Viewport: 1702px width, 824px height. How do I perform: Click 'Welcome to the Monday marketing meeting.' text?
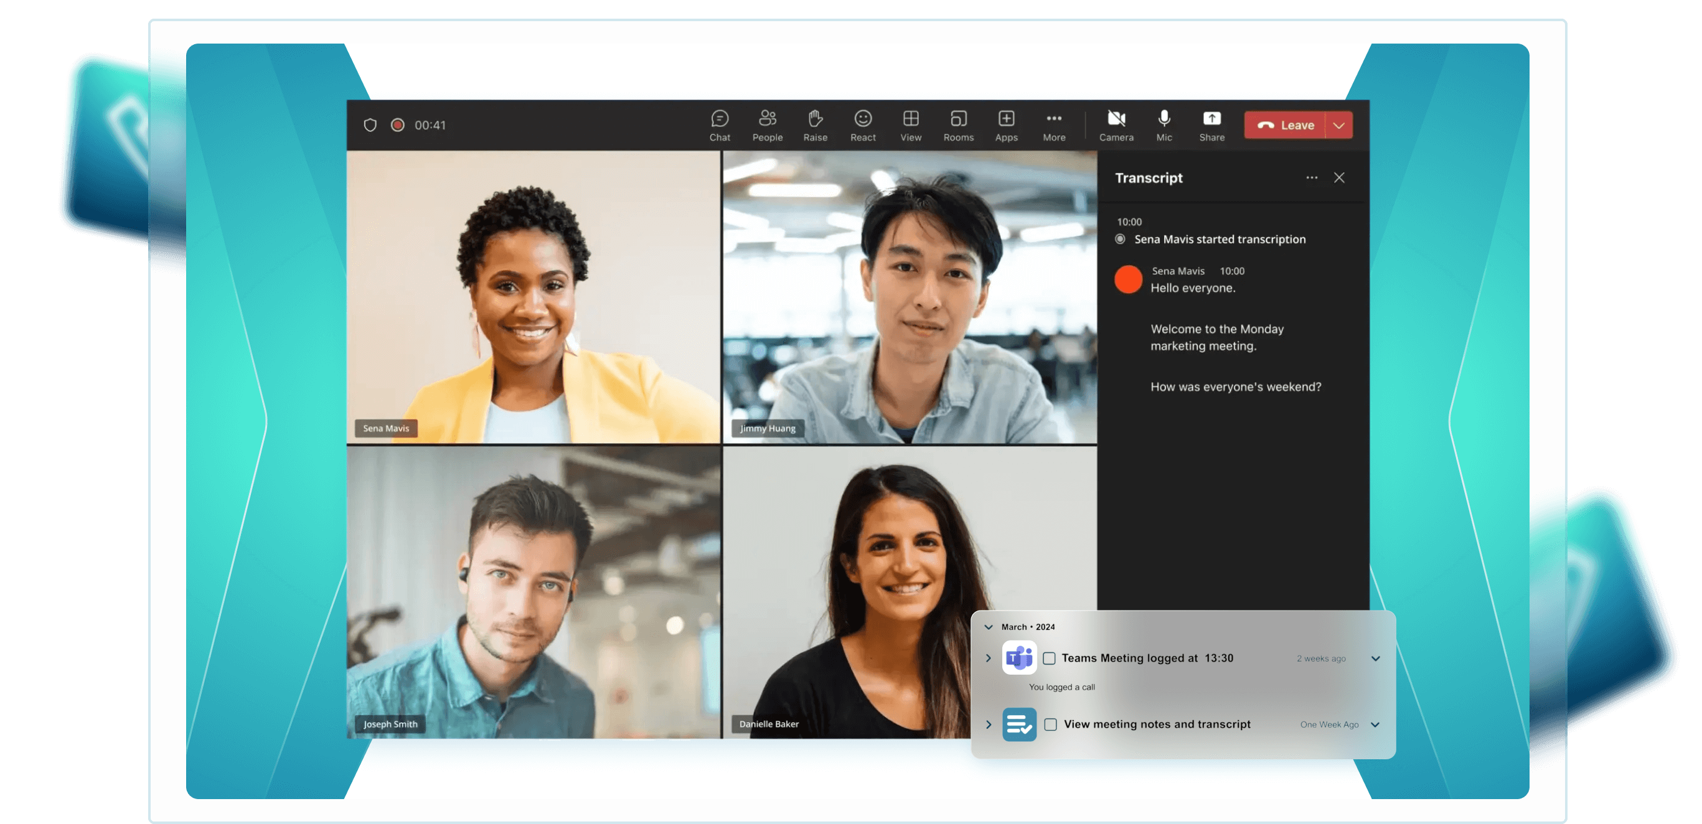1217,337
